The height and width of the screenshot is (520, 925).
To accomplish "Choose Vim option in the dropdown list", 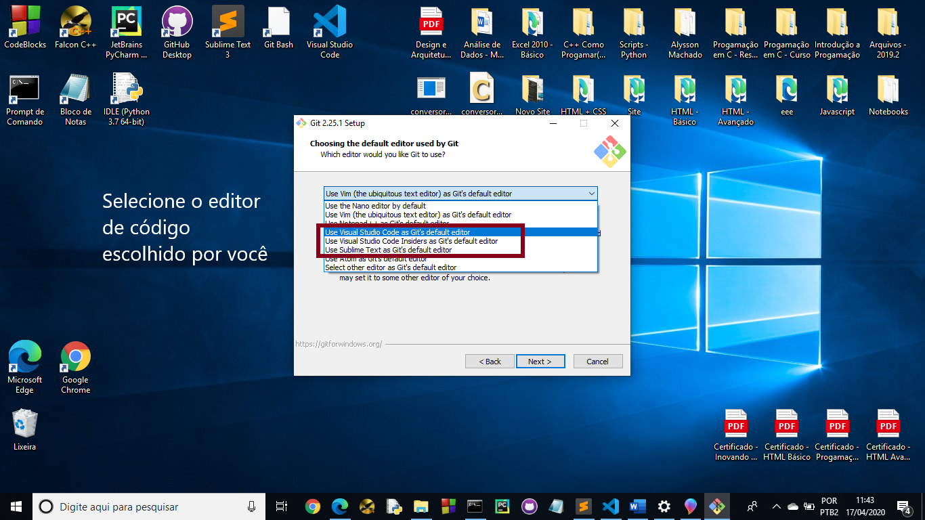I will pos(460,215).
